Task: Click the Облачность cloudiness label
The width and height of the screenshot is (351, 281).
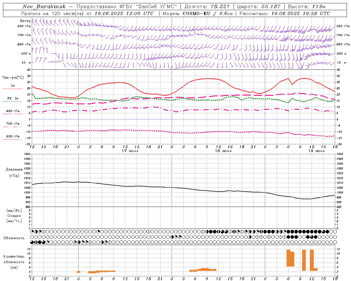Action: pos(14,238)
